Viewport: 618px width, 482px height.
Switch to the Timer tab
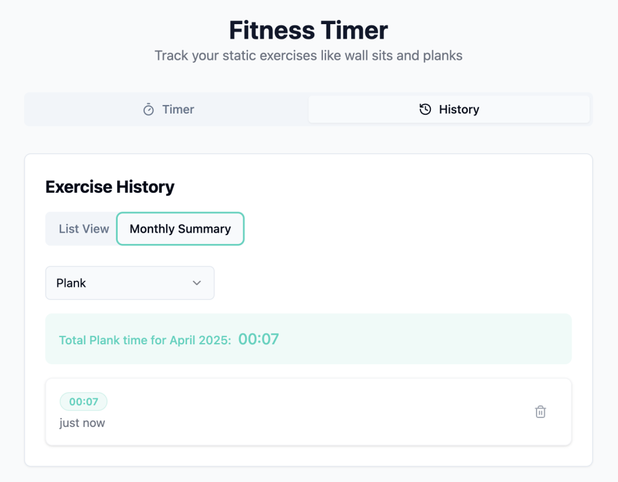pos(168,109)
